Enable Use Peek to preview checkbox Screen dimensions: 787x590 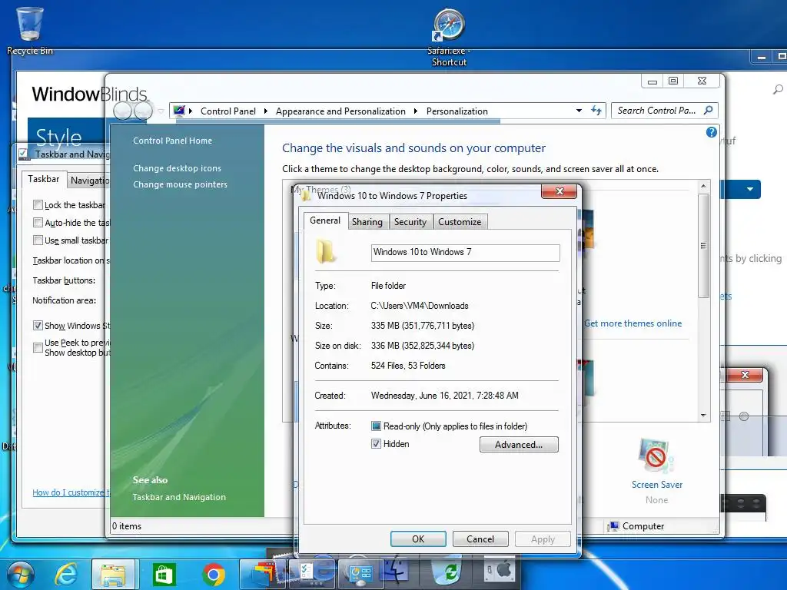coord(38,347)
